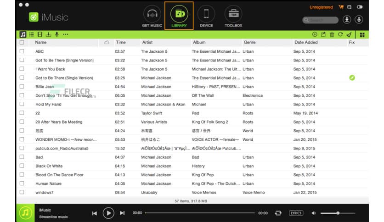Click the Off The Wall album cell

[x=203, y=95]
